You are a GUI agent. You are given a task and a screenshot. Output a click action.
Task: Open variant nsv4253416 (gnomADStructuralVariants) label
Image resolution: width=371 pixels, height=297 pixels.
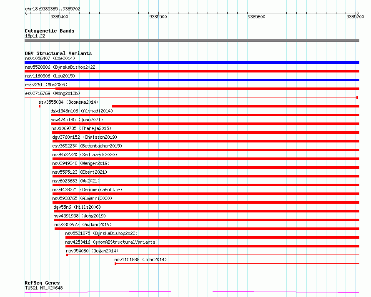tap(111, 242)
